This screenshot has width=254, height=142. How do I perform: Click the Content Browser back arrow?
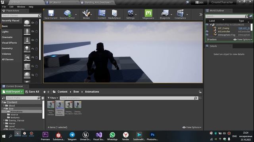(x=44, y=92)
